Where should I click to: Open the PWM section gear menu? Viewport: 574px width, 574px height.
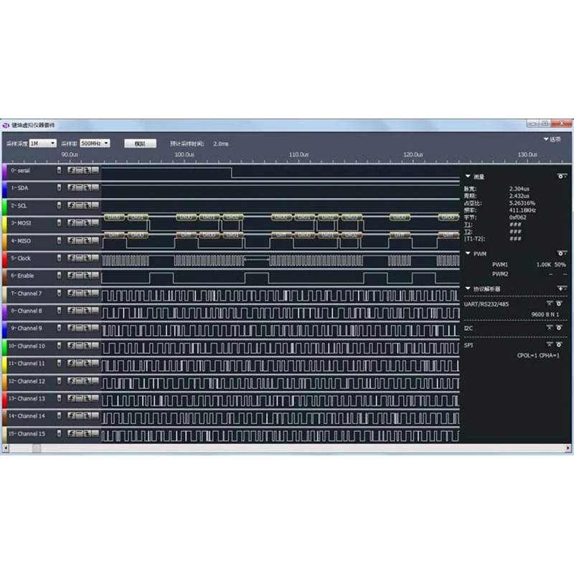tap(562, 253)
